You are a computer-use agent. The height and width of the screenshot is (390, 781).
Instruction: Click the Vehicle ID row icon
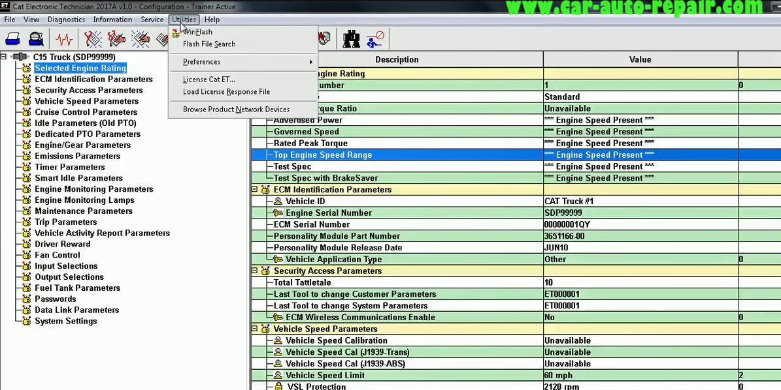coord(278,202)
